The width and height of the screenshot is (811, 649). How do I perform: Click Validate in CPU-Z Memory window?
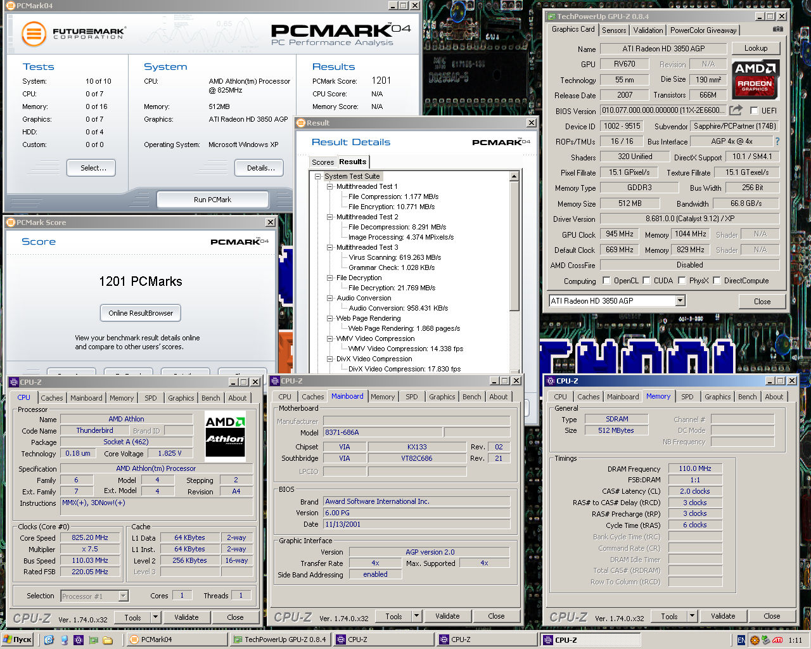723,616
